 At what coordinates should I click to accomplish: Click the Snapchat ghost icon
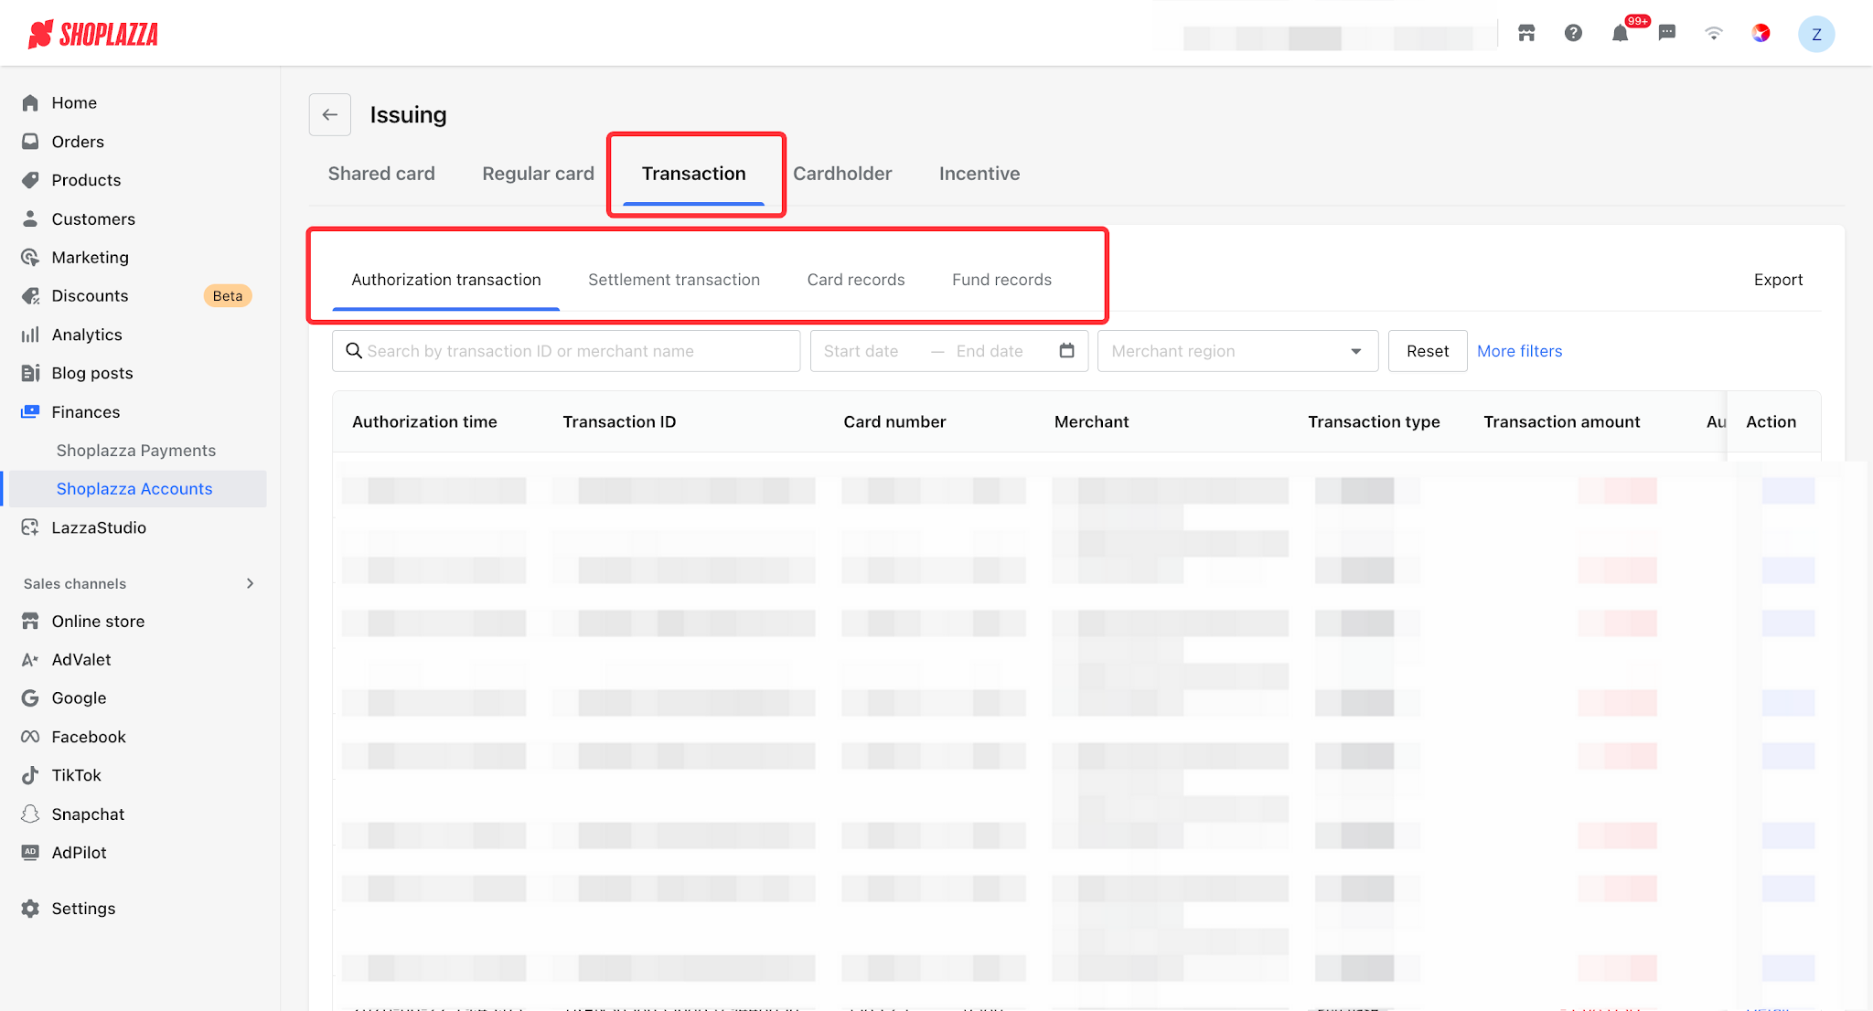[30, 814]
